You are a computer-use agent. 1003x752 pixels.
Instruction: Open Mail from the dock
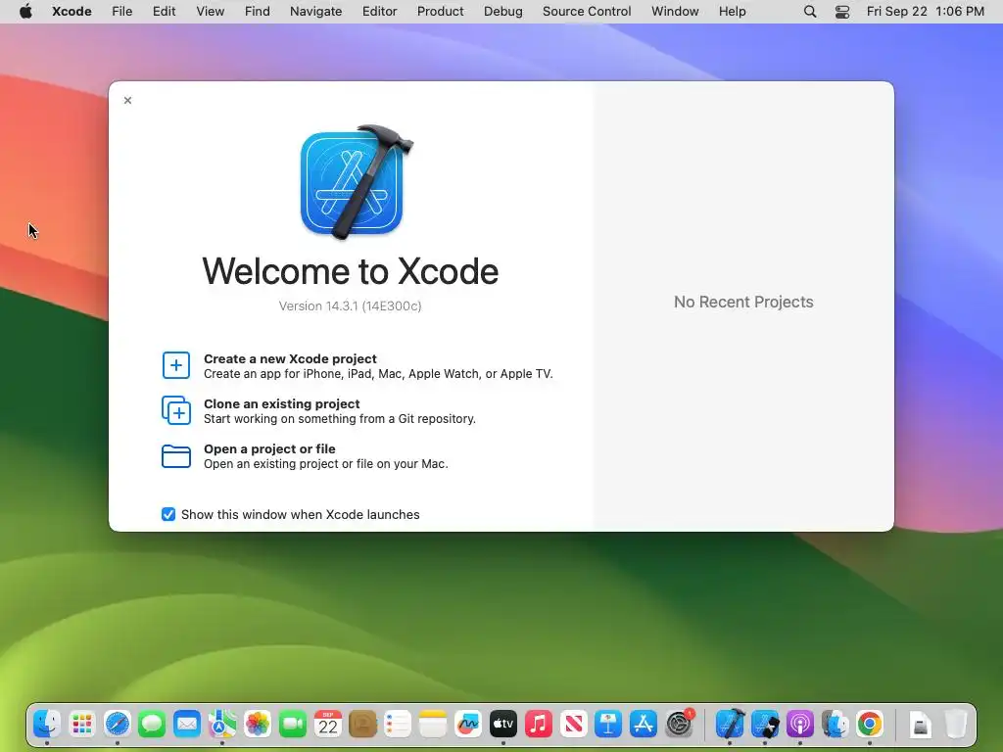point(187,724)
